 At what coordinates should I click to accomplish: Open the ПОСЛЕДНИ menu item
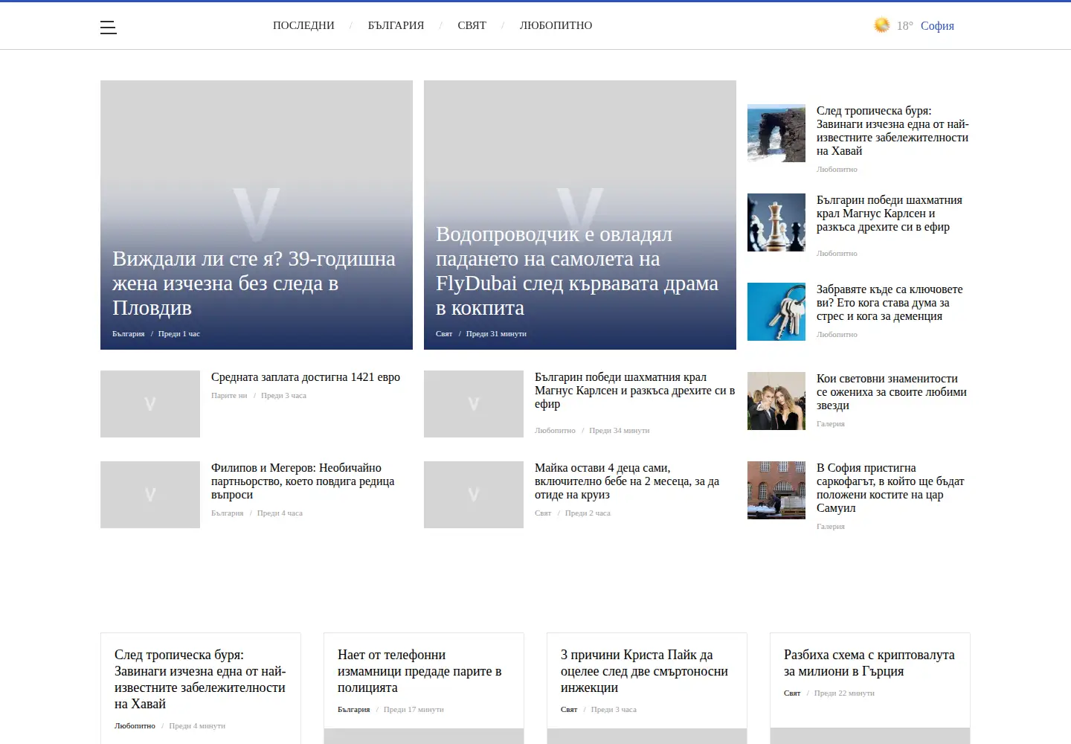pyautogui.click(x=303, y=25)
